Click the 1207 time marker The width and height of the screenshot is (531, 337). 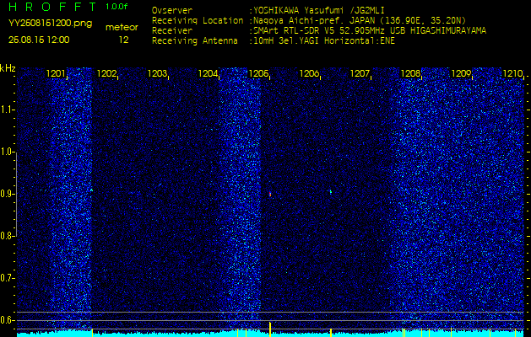[x=360, y=73]
